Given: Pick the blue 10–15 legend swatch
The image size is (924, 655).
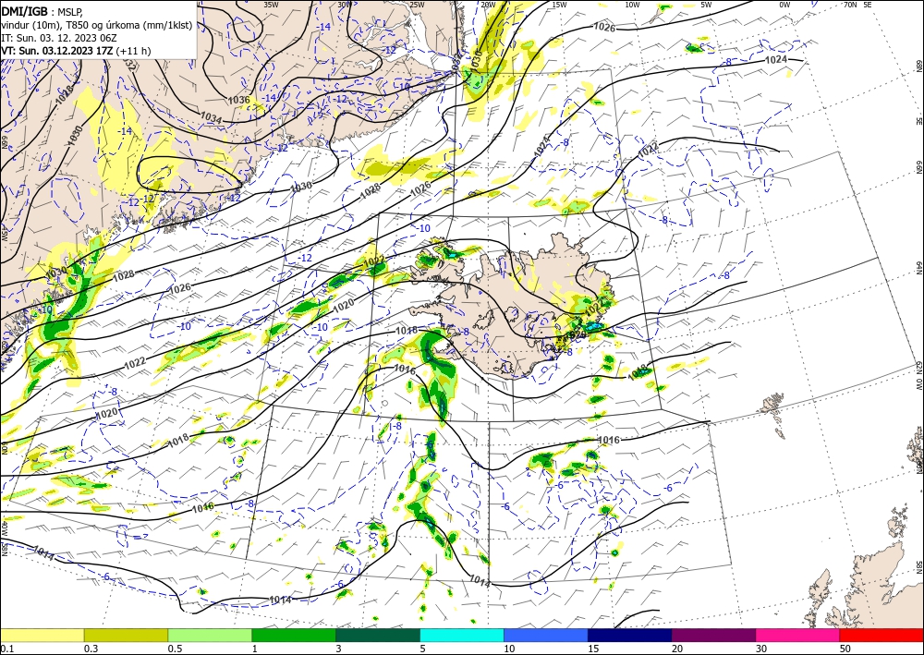Looking at the screenshot, I should click(546, 635).
